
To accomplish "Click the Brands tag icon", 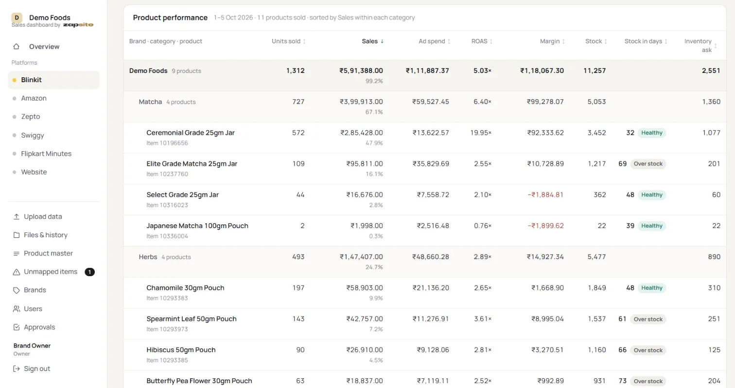I will [17, 290].
